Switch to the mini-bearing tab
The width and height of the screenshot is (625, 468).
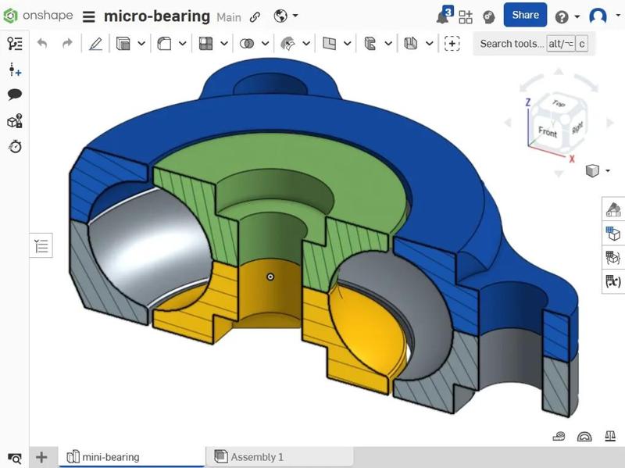(131, 457)
